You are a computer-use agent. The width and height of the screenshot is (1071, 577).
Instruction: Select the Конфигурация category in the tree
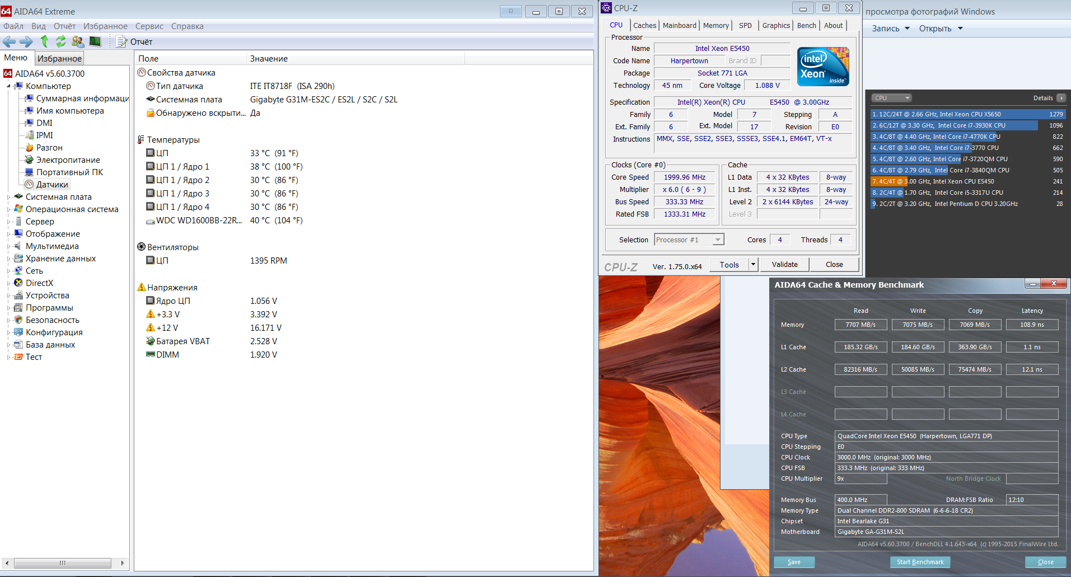(54, 332)
